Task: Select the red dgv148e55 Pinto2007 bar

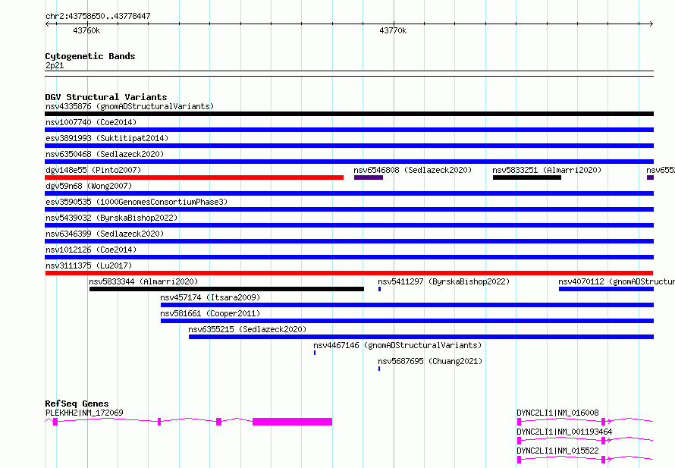Action: [x=194, y=177]
